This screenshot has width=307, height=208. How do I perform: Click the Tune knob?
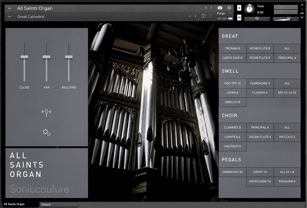click(249, 9)
